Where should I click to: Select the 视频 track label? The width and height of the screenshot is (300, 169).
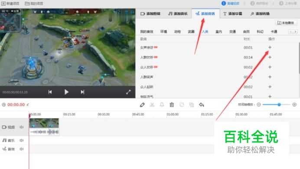coord(8,127)
